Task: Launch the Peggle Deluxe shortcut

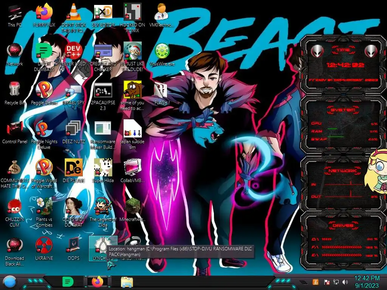Action: (x=44, y=94)
